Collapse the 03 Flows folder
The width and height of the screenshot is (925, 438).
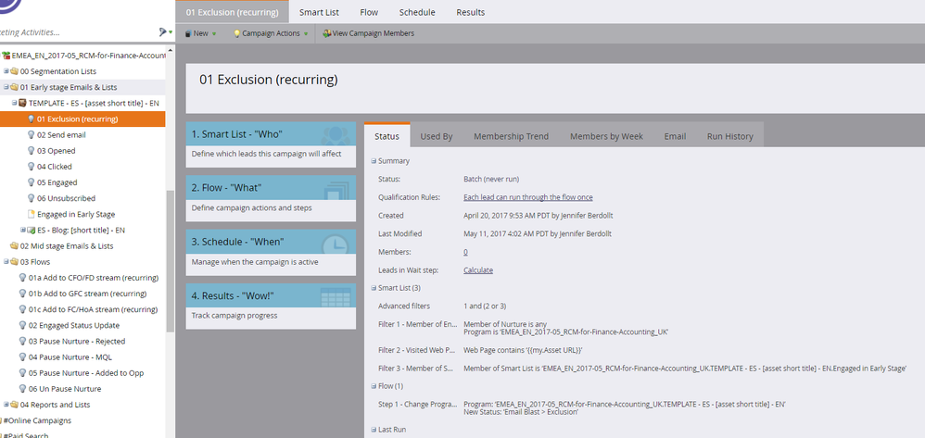[x=6, y=262]
